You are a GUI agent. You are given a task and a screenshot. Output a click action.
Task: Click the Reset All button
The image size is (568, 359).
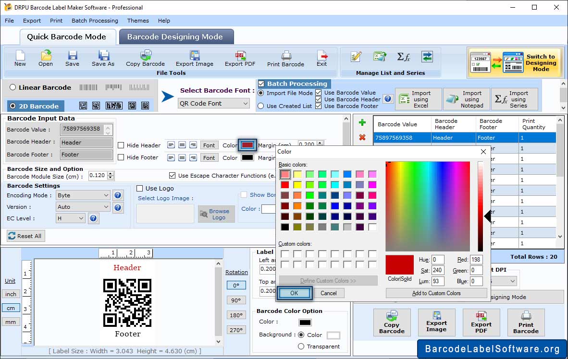click(25, 236)
